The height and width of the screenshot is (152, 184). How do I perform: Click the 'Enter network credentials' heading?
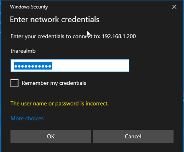click(55, 20)
